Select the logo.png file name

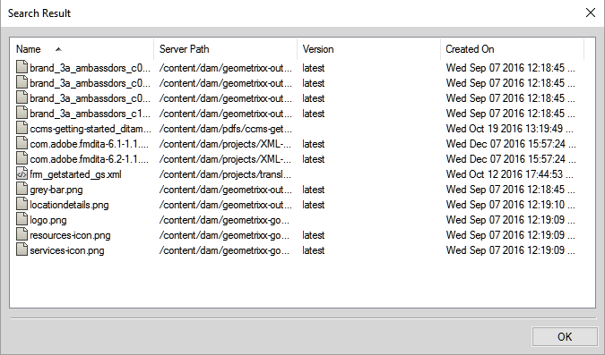click(x=48, y=220)
